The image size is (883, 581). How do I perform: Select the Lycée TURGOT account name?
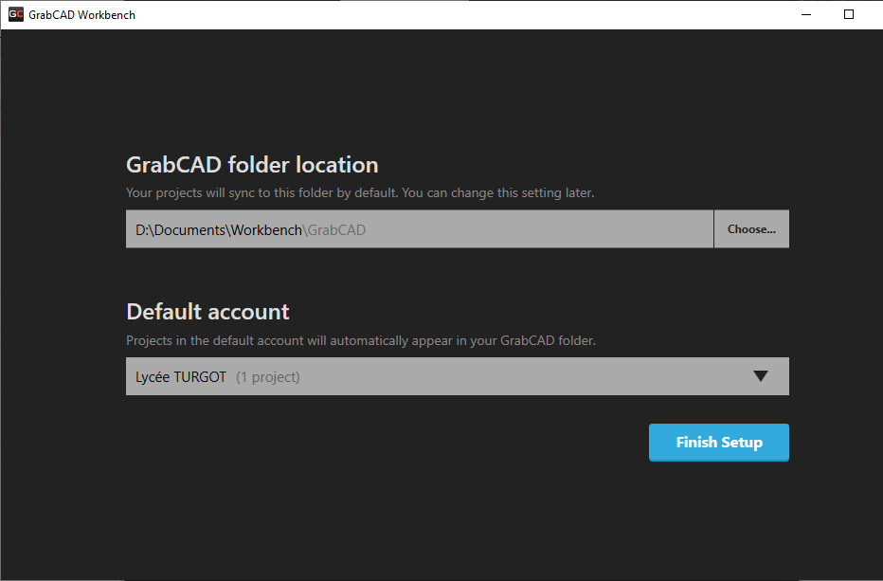(181, 377)
